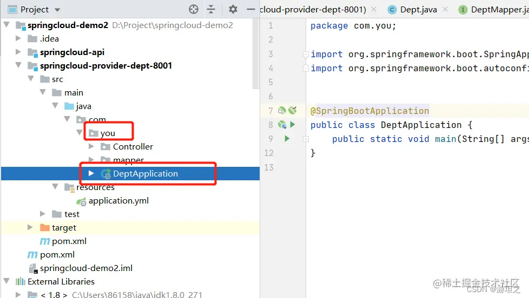Collapse the src folder

31,78
